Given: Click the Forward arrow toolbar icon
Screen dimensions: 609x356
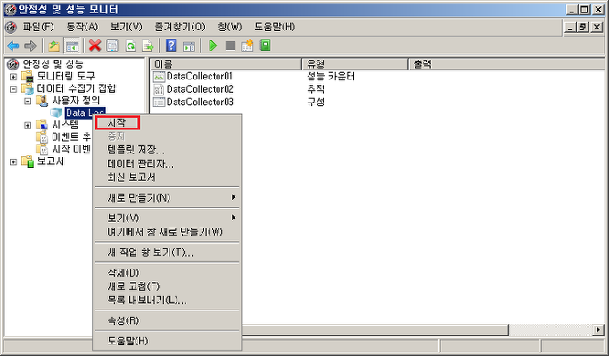Looking at the screenshot, I should [x=30, y=46].
